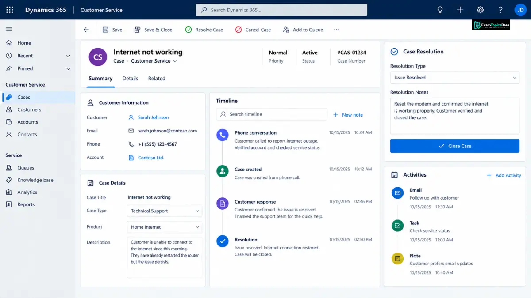Click the Search Dynamics 365 box
Image resolution: width=531 pixels, height=298 pixels.
281,10
